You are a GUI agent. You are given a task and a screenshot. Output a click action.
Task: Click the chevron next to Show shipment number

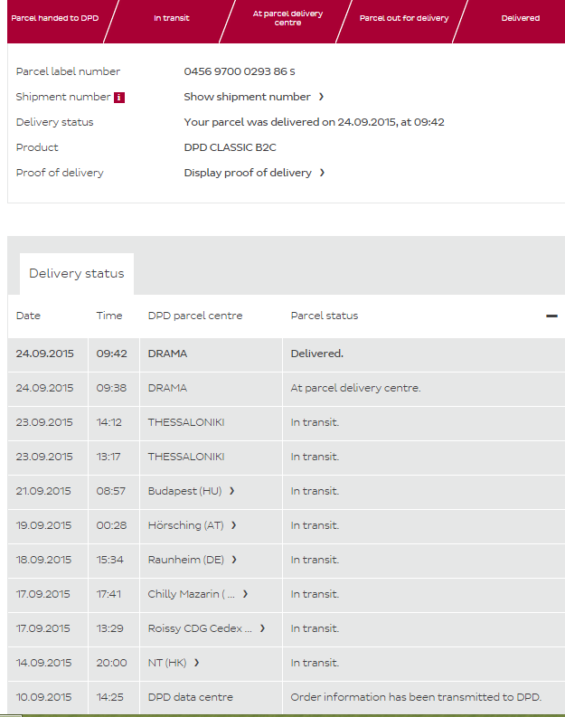tap(321, 97)
